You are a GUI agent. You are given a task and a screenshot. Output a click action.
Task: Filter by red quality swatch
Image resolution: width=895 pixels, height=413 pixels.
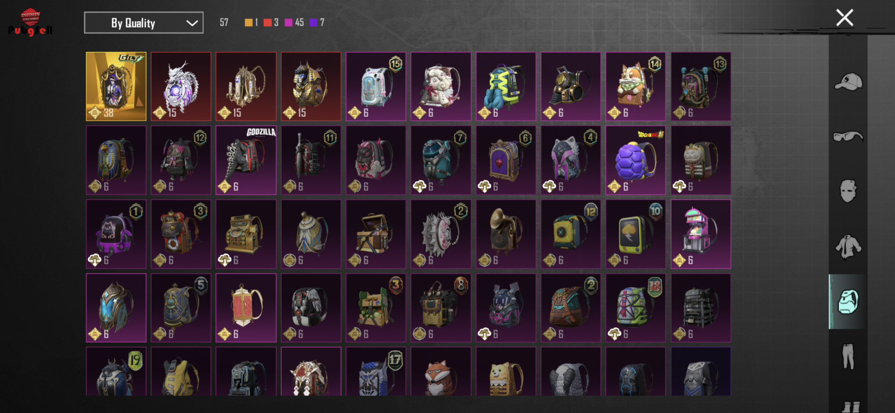tap(267, 23)
